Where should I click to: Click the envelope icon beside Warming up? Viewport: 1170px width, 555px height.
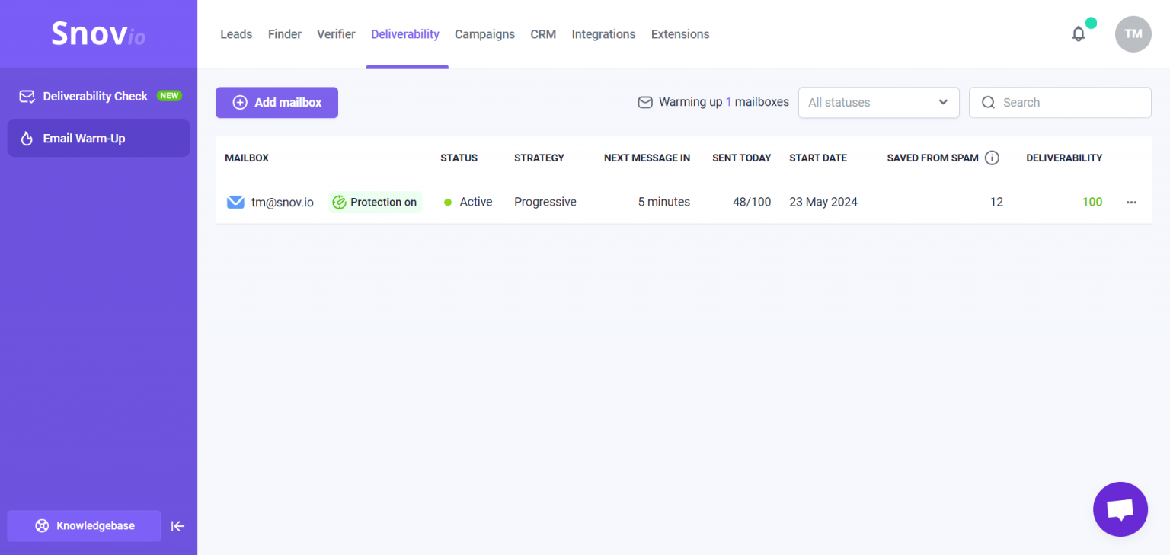coord(645,102)
